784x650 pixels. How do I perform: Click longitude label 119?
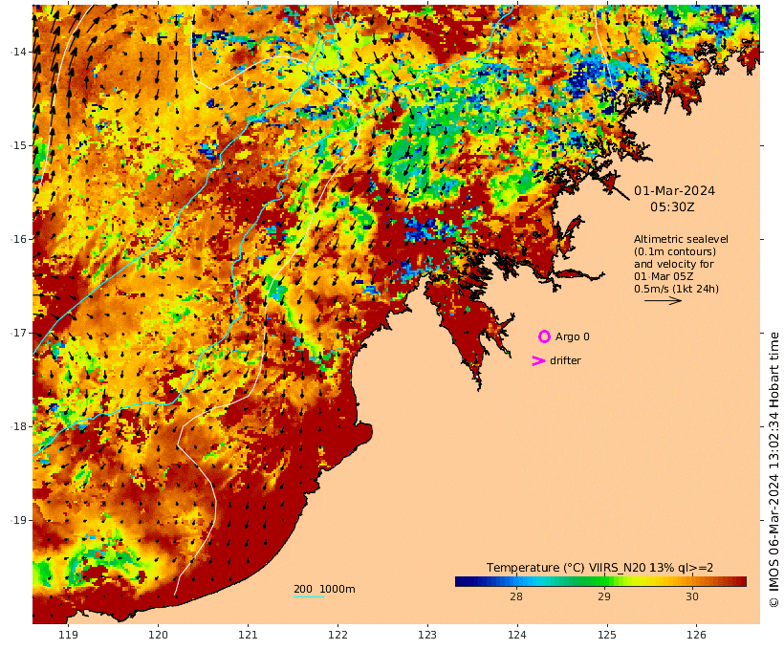(69, 635)
